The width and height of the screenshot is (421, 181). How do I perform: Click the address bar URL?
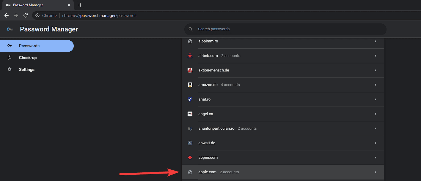pyautogui.click(x=99, y=15)
